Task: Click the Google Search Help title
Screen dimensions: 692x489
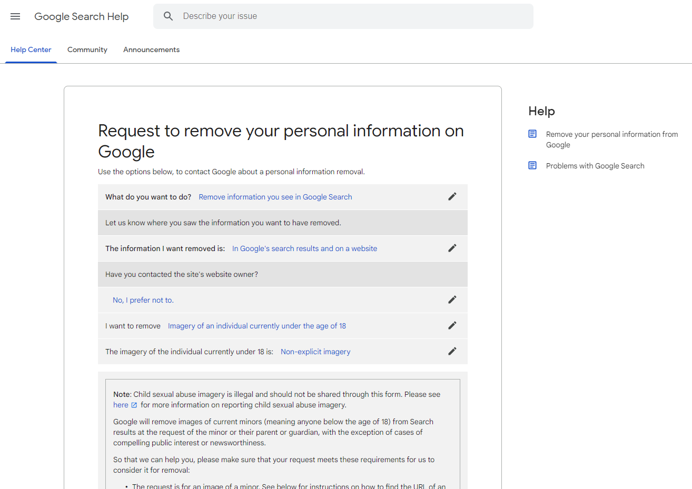Action: tap(82, 16)
